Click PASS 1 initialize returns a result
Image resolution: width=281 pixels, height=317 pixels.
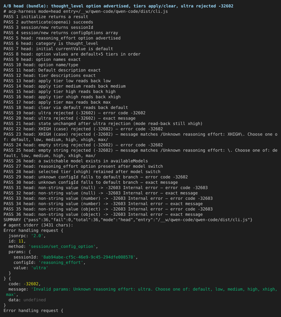pos(46,17)
